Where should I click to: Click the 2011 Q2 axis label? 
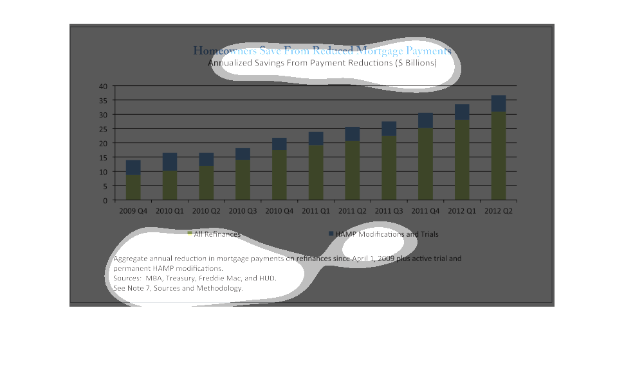coord(352,211)
